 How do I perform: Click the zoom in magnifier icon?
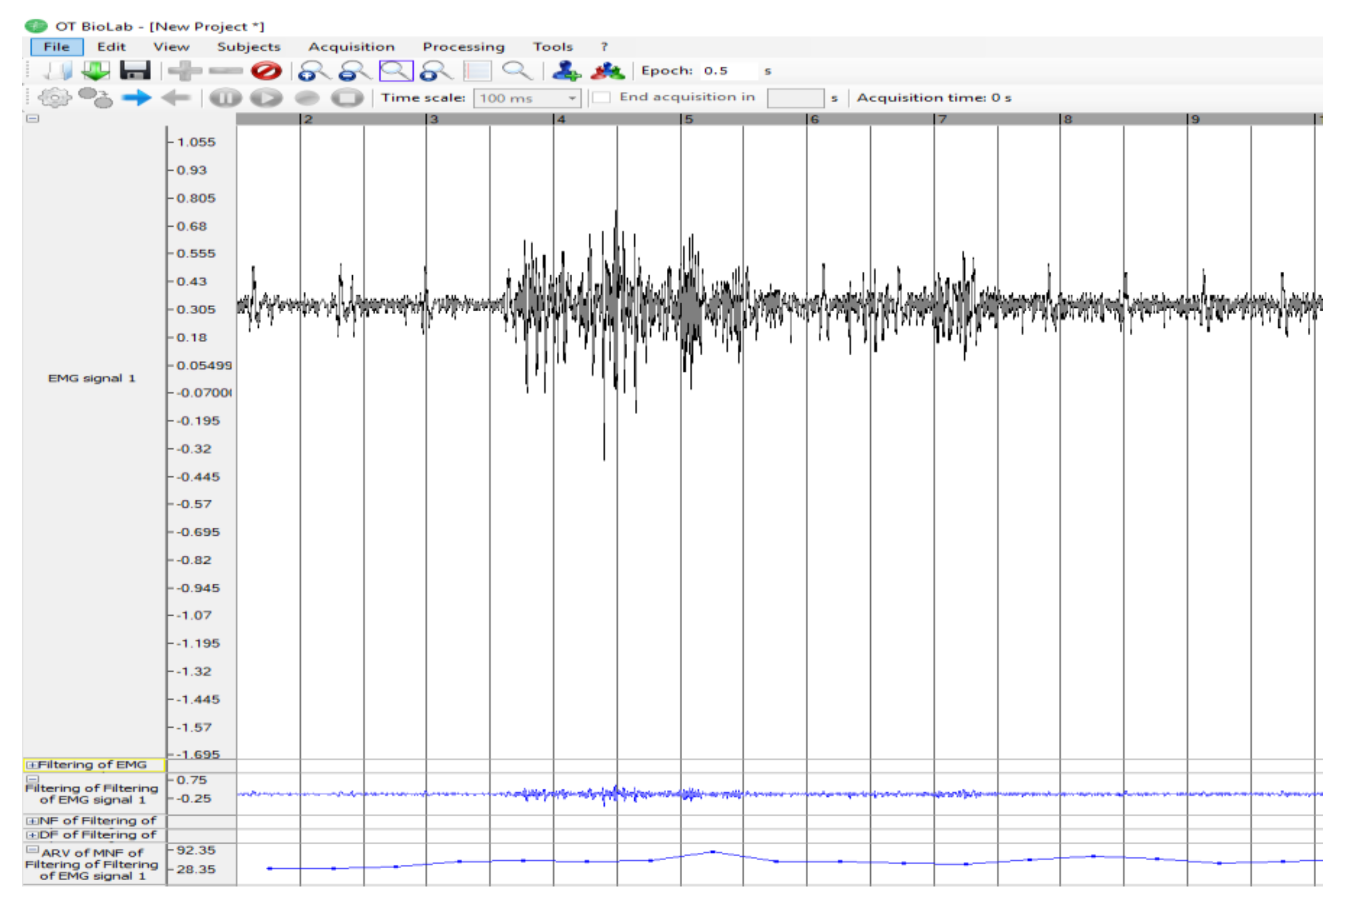pos(314,71)
